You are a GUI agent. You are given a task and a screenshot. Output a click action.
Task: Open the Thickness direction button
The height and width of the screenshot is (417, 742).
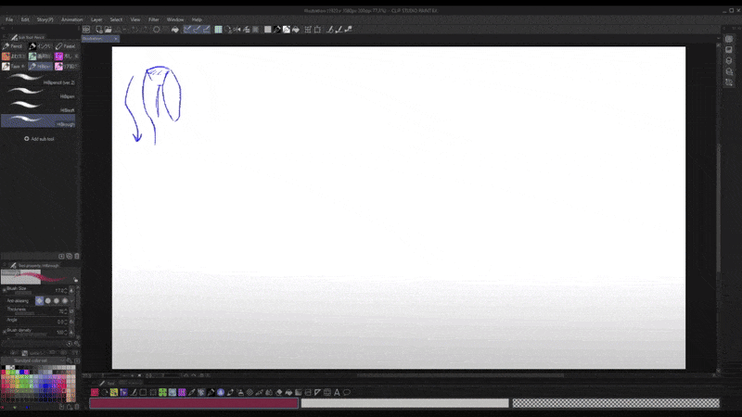point(71,311)
